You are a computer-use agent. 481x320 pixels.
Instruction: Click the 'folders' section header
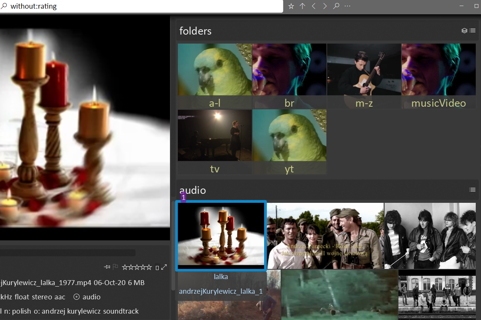click(x=195, y=31)
